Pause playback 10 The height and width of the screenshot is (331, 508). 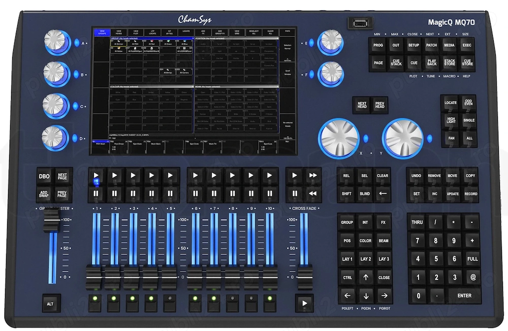point(270,193)
